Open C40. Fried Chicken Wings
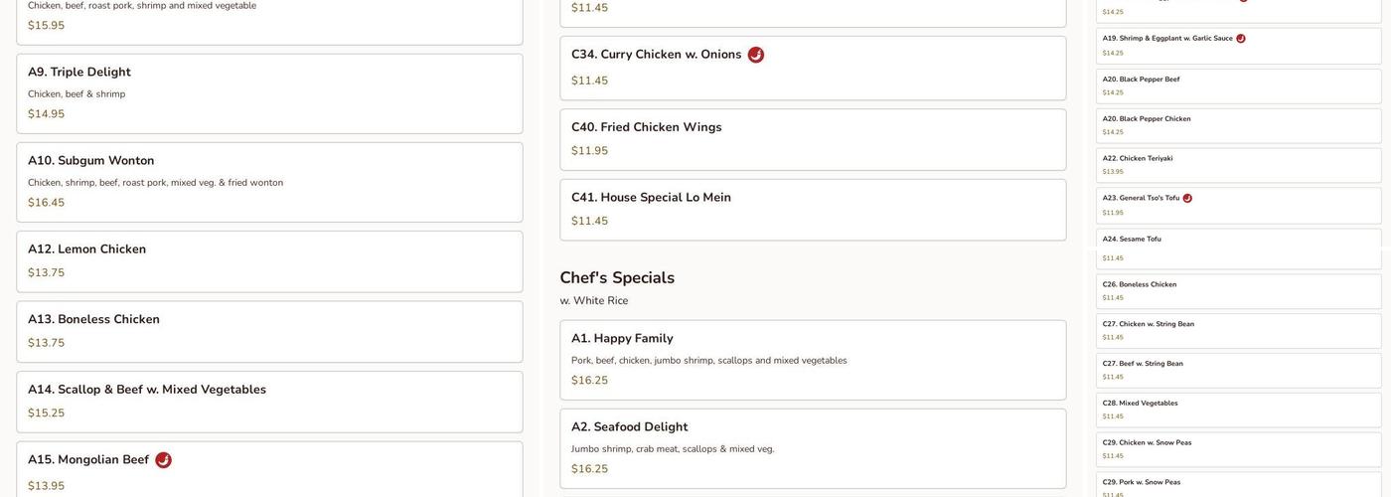 pyautogui.click(x=813, y=139)
